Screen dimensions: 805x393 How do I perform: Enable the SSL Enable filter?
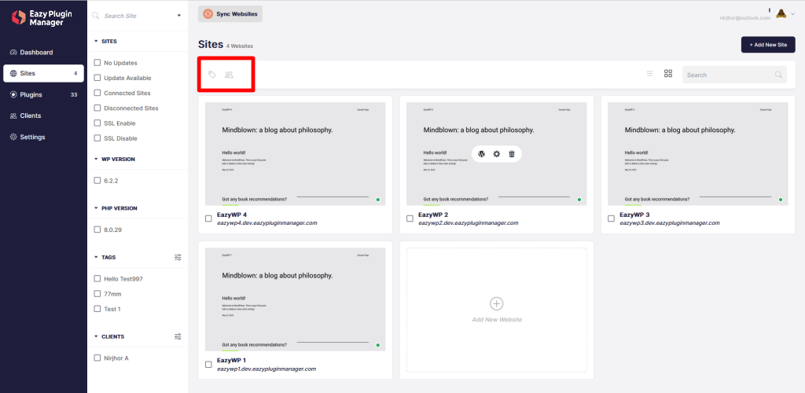pos(97,123)
